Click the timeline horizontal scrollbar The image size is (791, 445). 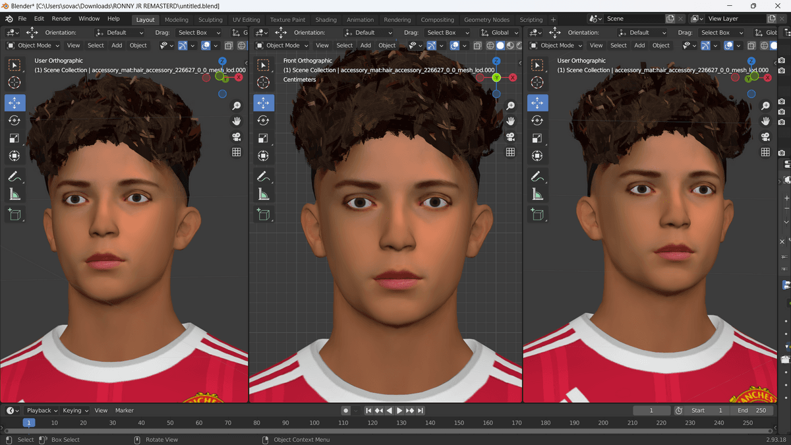click(388, 431)
